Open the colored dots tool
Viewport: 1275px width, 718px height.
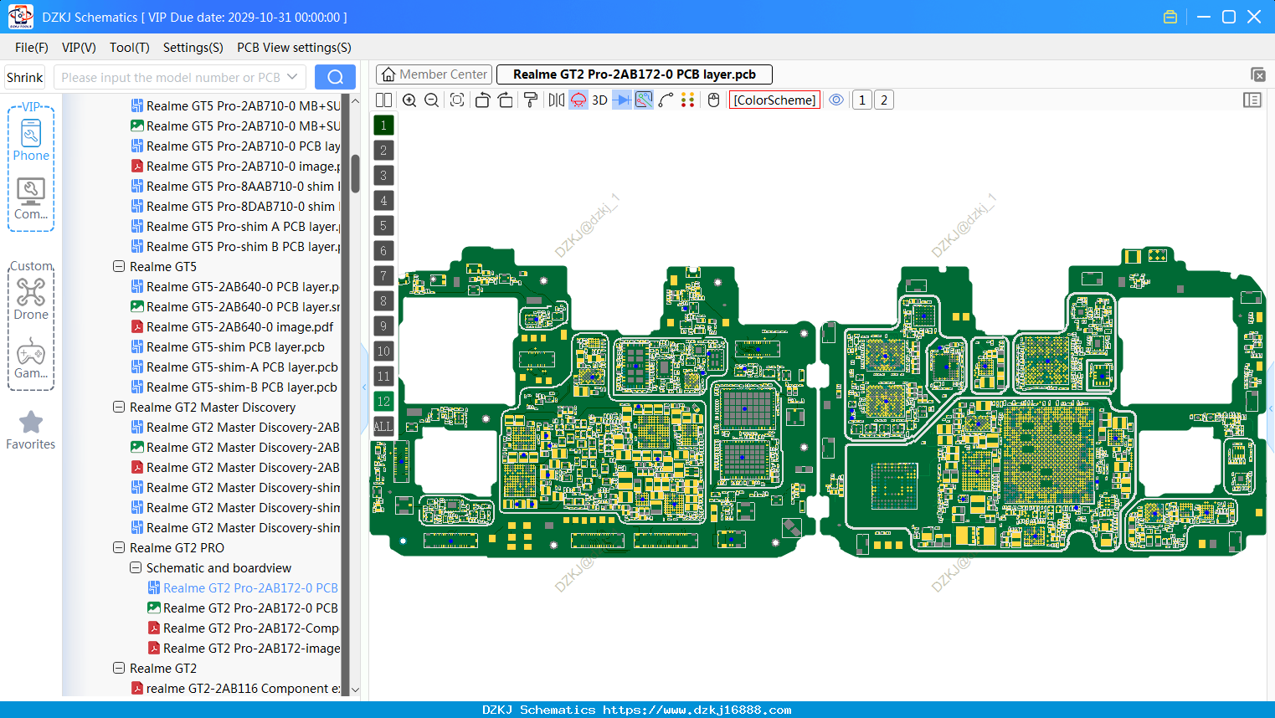[x=688, y=100]
